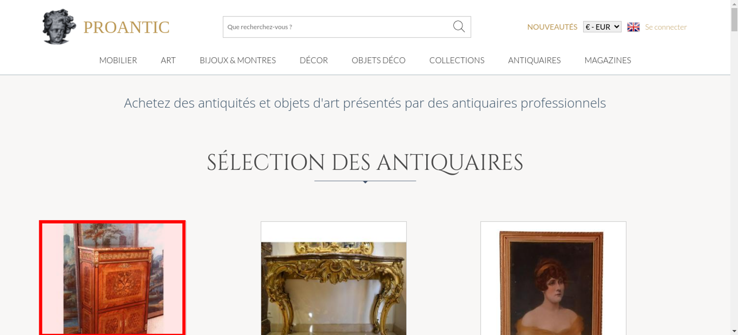Open the MAGAZINES menu
Image resolution: width=738 pixels, height=335 pixels.
pyautogui.click(x=608, y=60)
